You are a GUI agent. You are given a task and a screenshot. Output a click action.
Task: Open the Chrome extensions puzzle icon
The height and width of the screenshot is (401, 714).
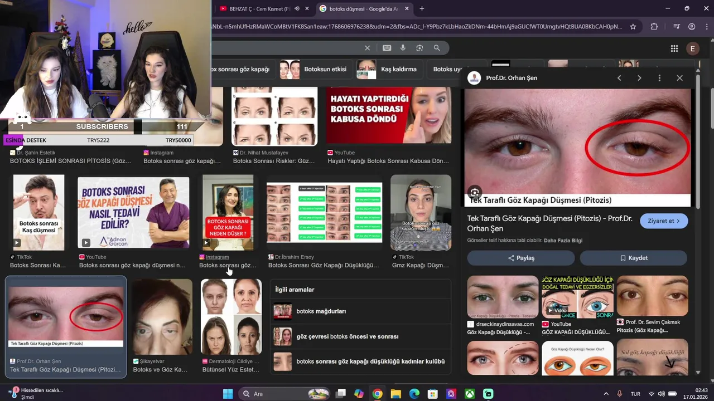654,26
